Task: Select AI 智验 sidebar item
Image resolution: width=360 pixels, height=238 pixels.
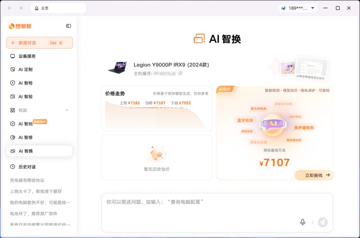Action: point(40,96)
